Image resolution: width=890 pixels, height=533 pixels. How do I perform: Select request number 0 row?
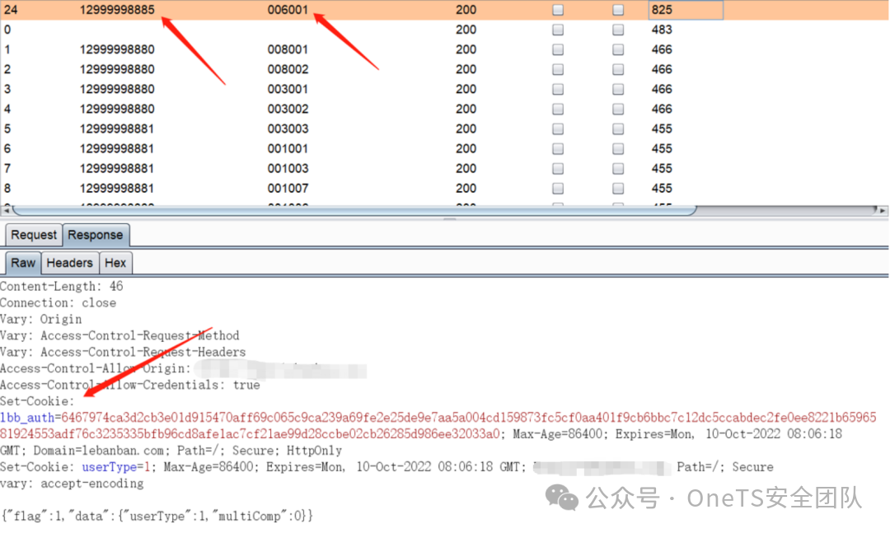click(x=7, y=30)
